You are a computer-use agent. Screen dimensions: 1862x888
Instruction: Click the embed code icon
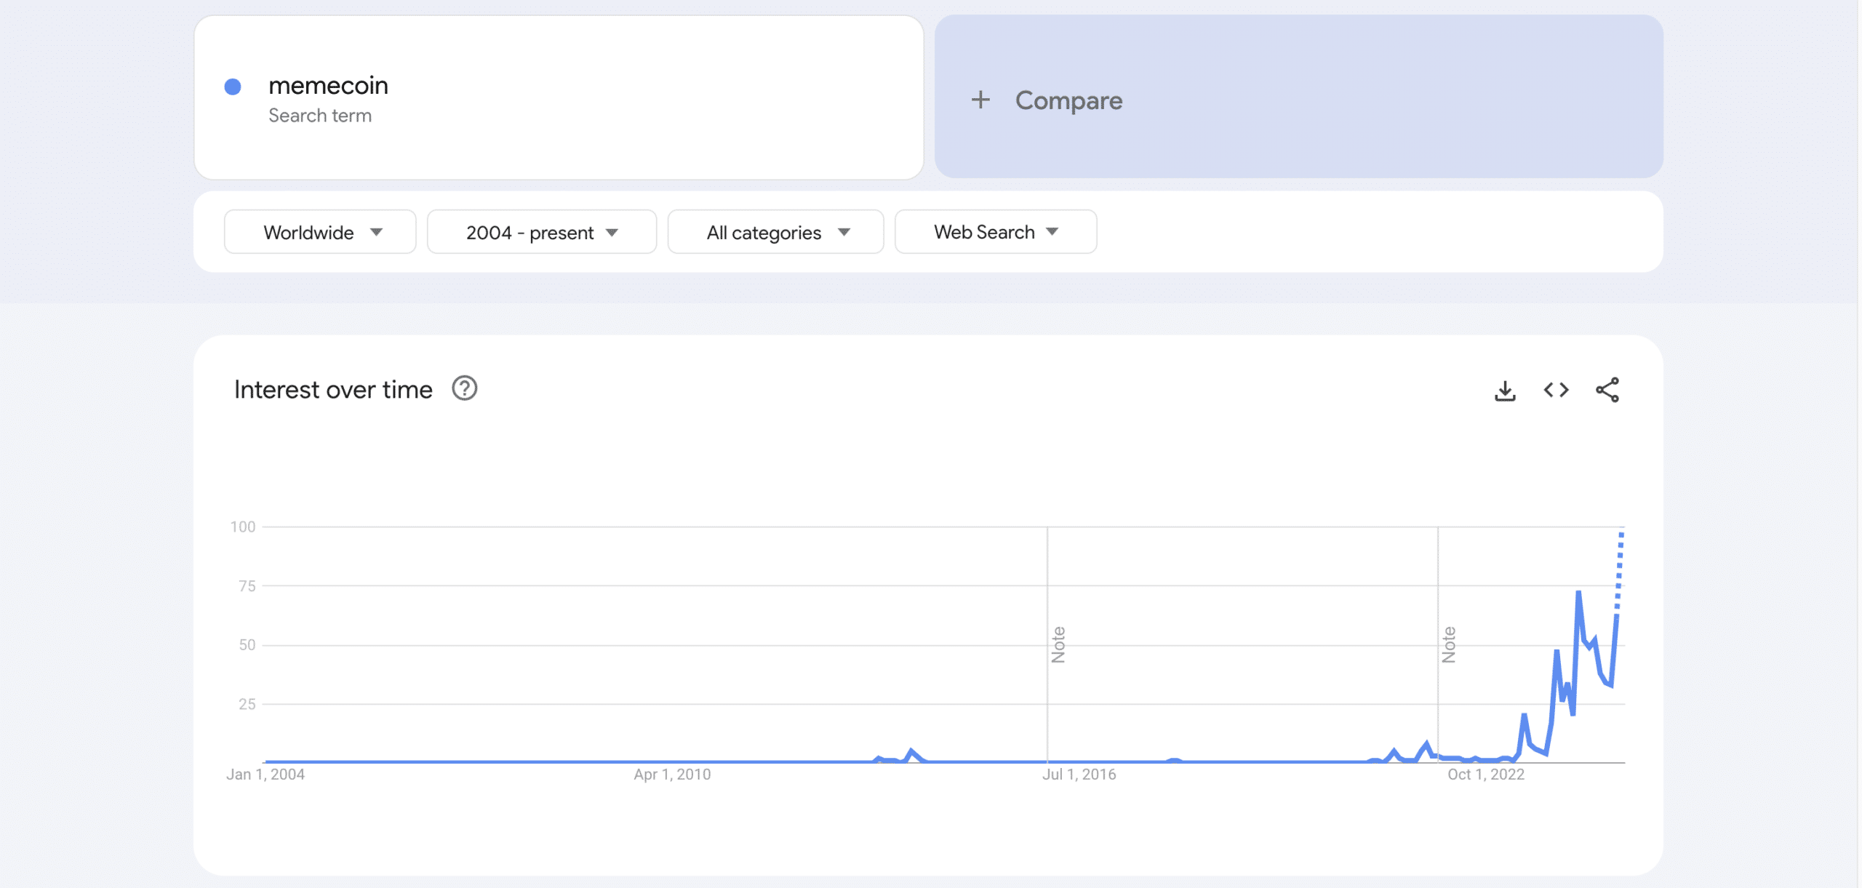pos(1557,389)
